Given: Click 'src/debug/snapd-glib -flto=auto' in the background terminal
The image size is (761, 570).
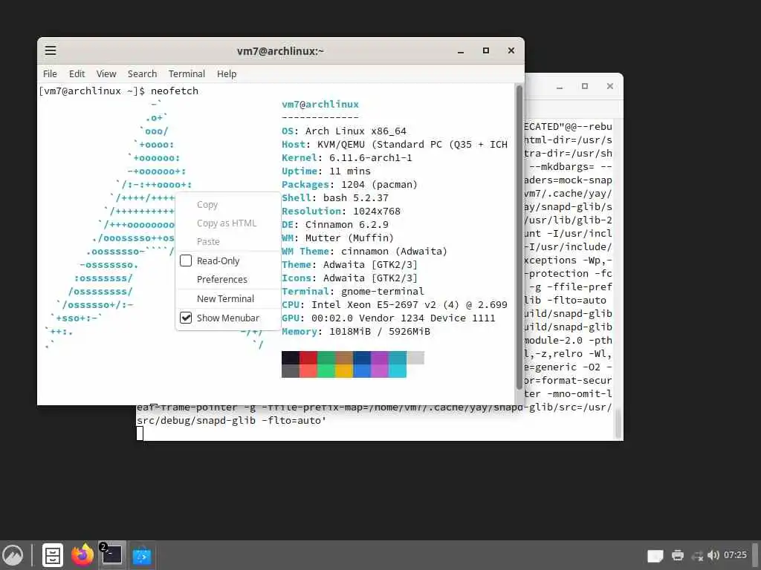Looking at the screenshot, I should (x=230, y=420).
